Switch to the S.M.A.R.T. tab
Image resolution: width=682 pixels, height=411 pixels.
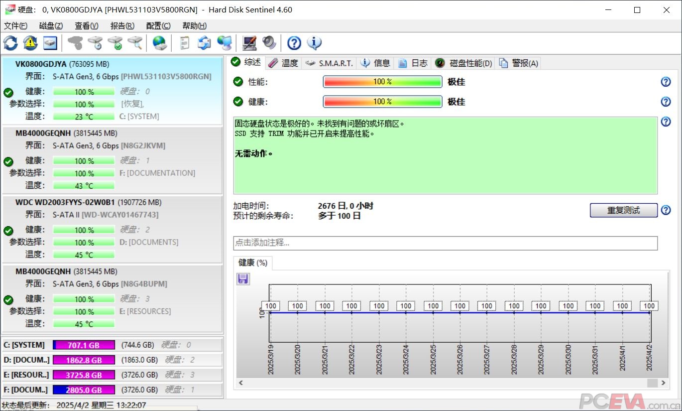tap(329, 63)
